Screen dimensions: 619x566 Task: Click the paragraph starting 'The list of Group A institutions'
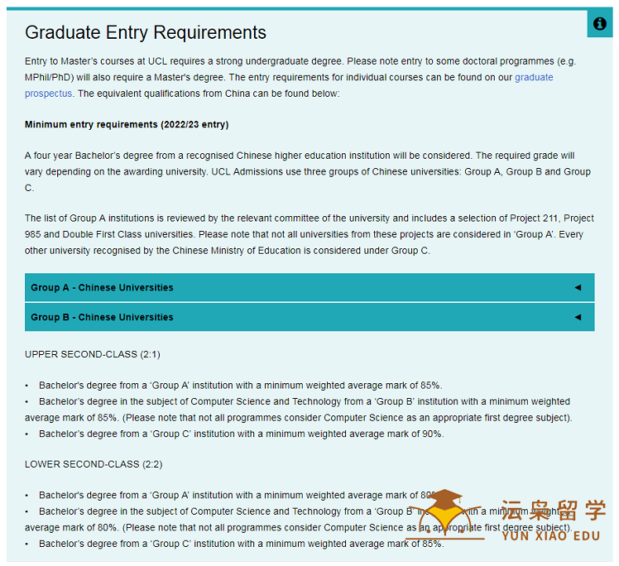pos(309,234)
